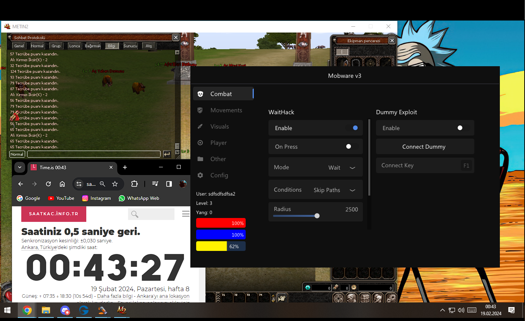The width and height of the screenshot is (525, 321).
Task: Click the Connect Dummy button
Action: coord(425,146)
